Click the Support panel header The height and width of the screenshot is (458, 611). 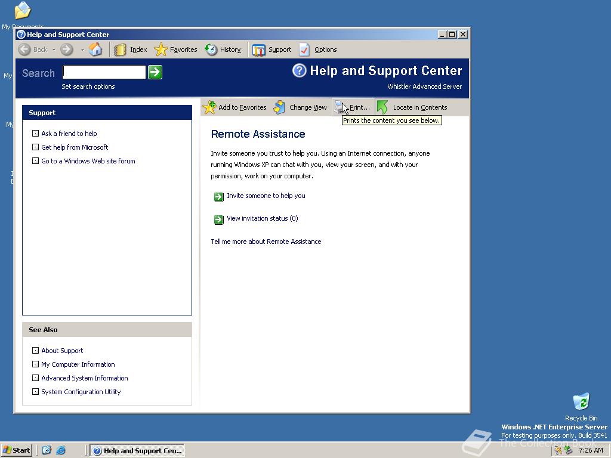coord(107,113)
